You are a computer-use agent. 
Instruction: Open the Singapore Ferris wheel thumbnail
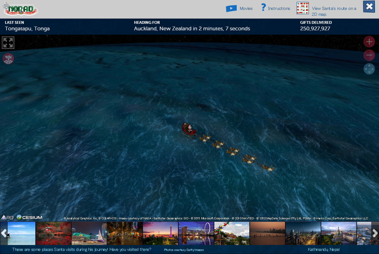tap(196, 233)
